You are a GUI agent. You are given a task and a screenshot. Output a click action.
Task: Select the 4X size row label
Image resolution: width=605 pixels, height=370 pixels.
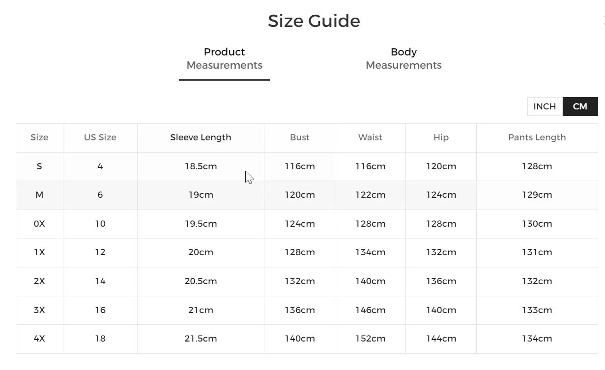(x=39, y=339)
